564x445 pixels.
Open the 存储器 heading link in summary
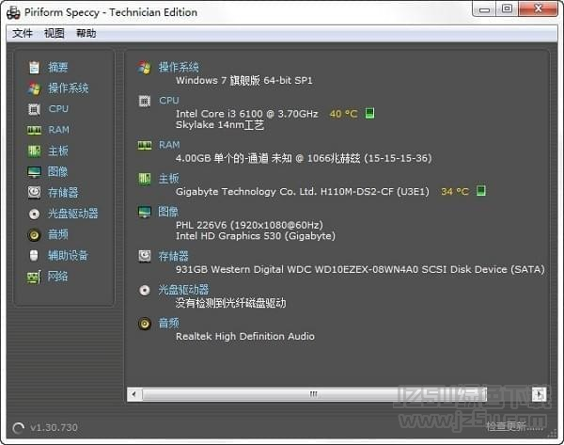point(173,256)
